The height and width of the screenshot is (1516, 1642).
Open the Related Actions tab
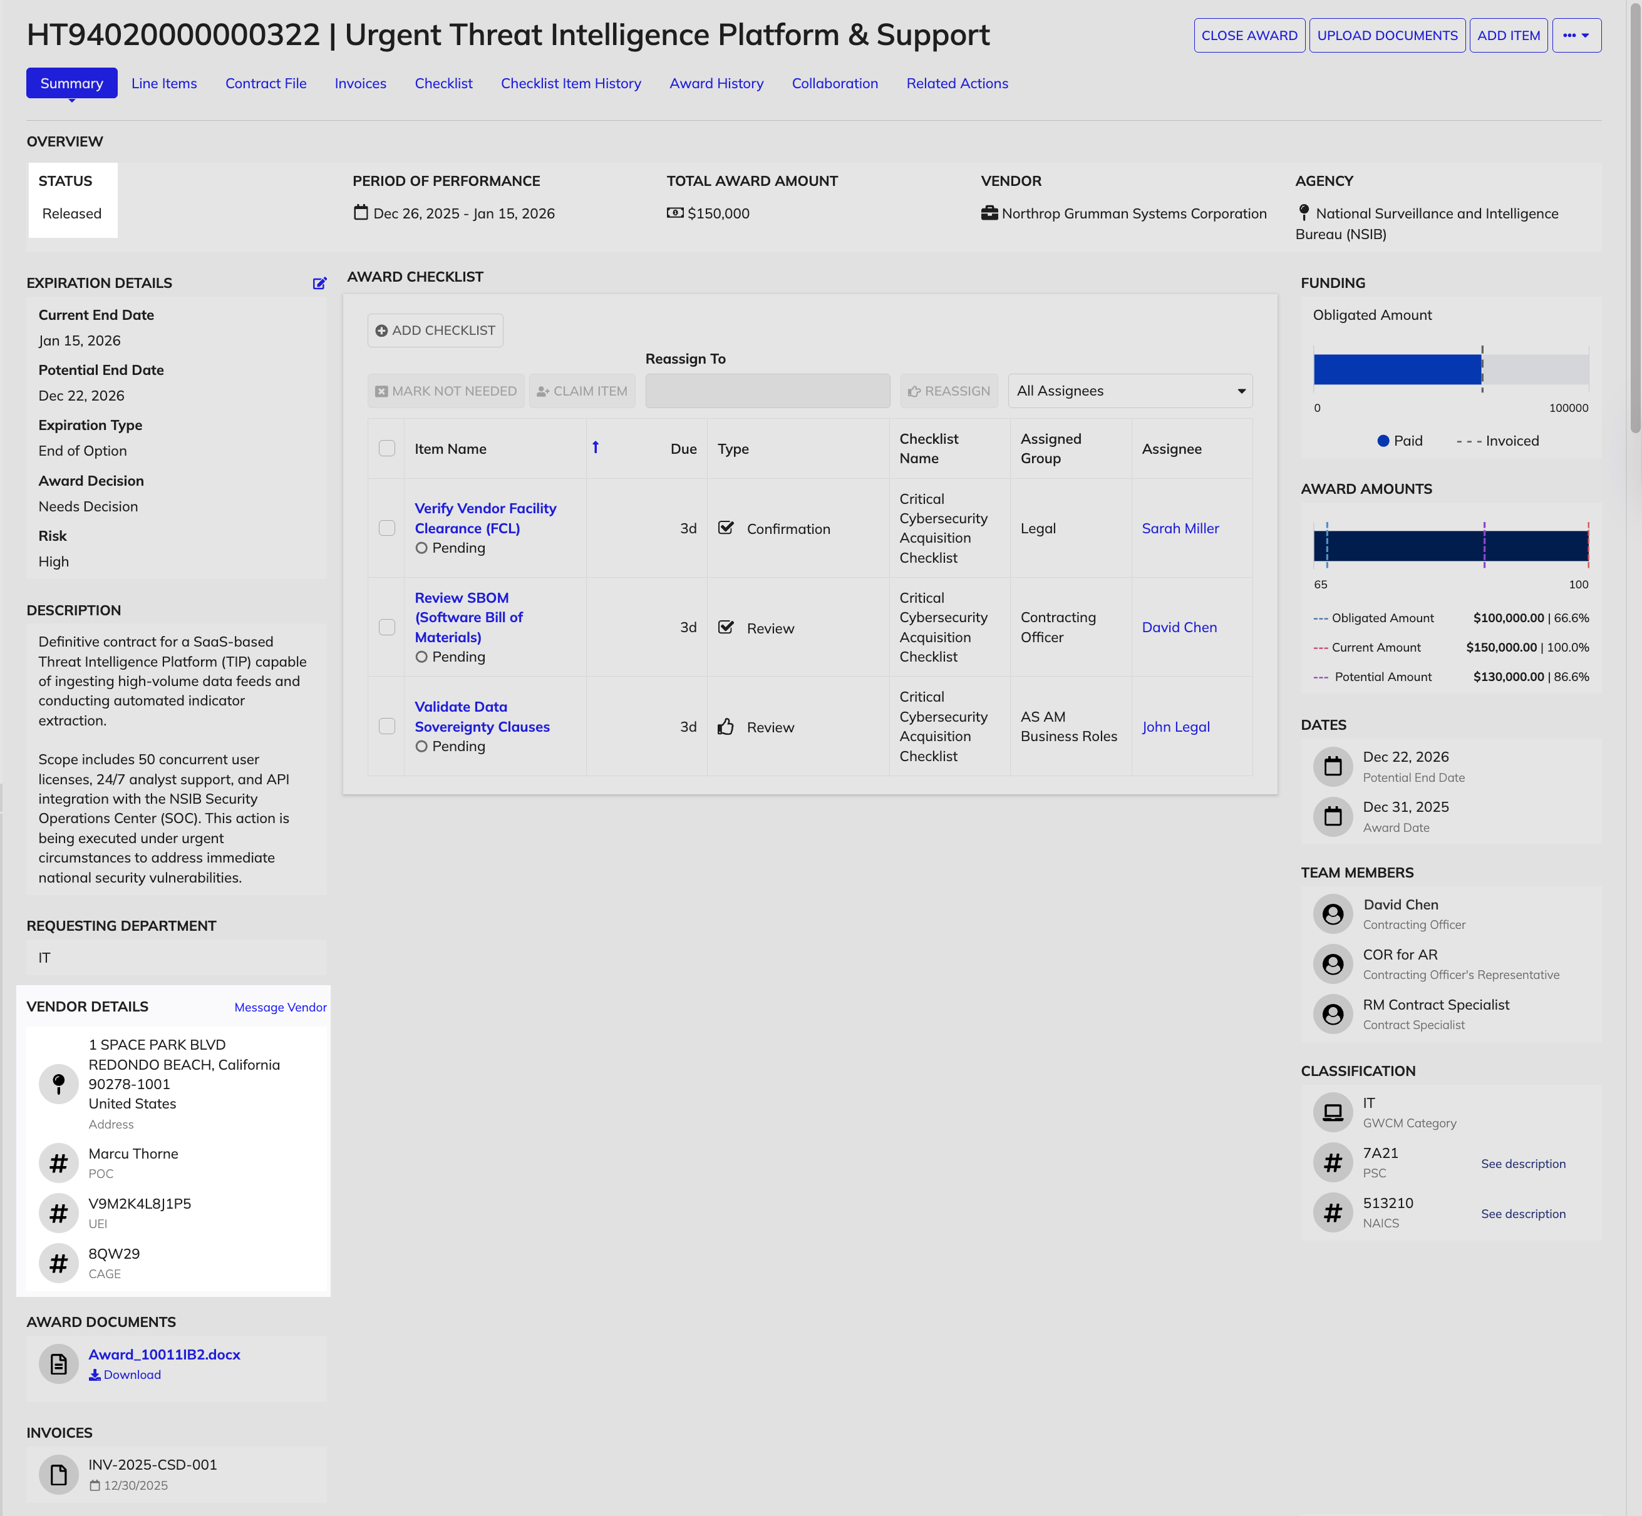(957, 83)
